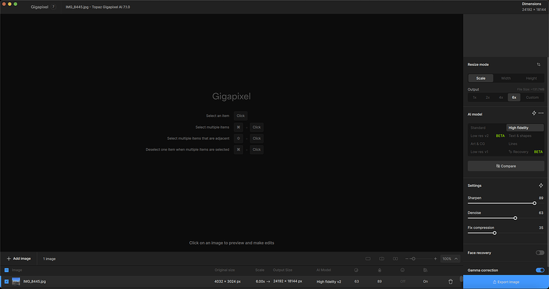Choose Custom output scale

(x=532, y=98)
